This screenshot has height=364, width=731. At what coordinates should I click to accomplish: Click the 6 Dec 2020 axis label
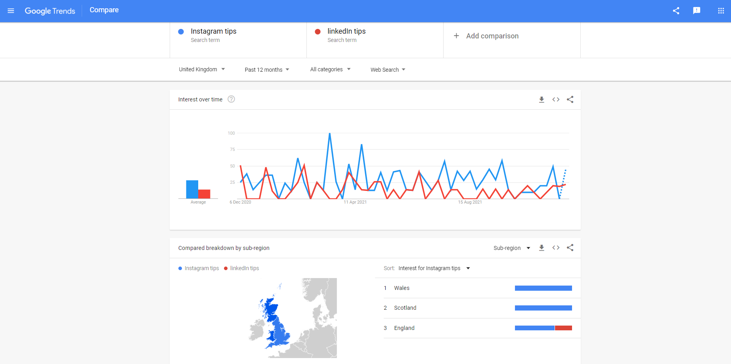coord(240,202)
